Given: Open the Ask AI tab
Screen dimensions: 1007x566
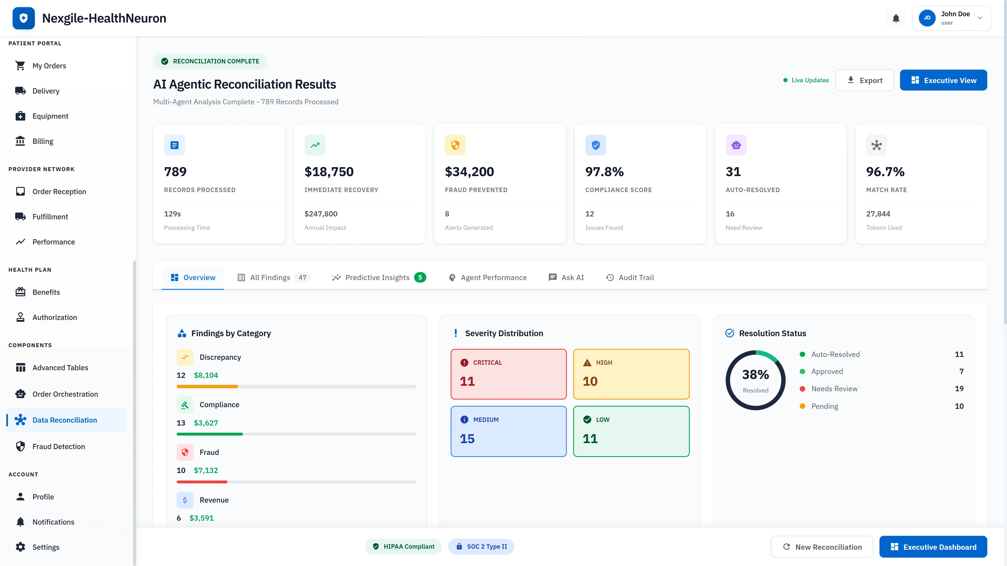Looking at the screenshot, I should [566, 277].
